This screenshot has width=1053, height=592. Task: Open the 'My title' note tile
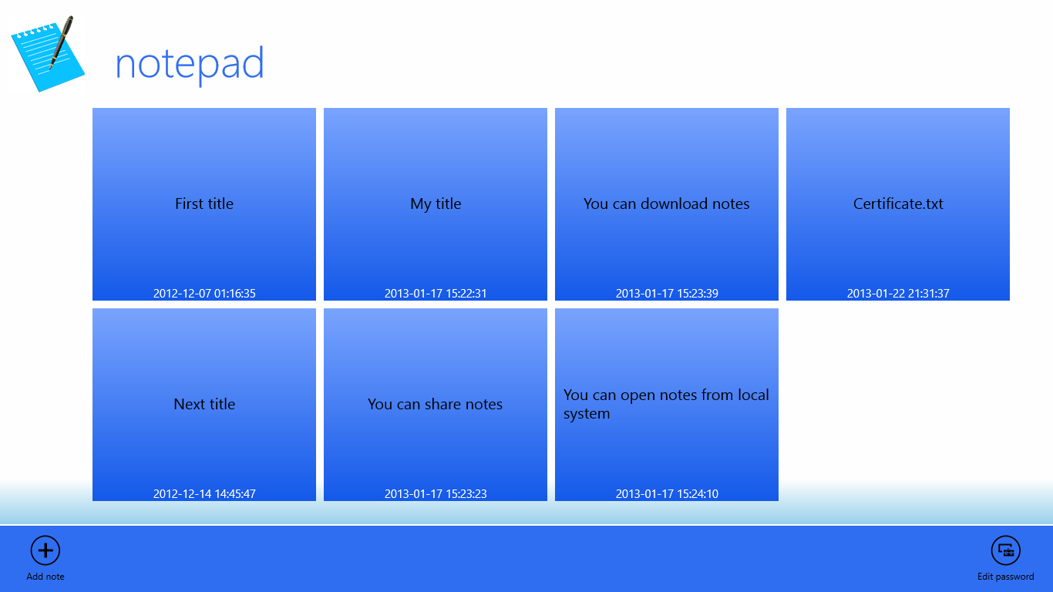click(x=436, y=204)
